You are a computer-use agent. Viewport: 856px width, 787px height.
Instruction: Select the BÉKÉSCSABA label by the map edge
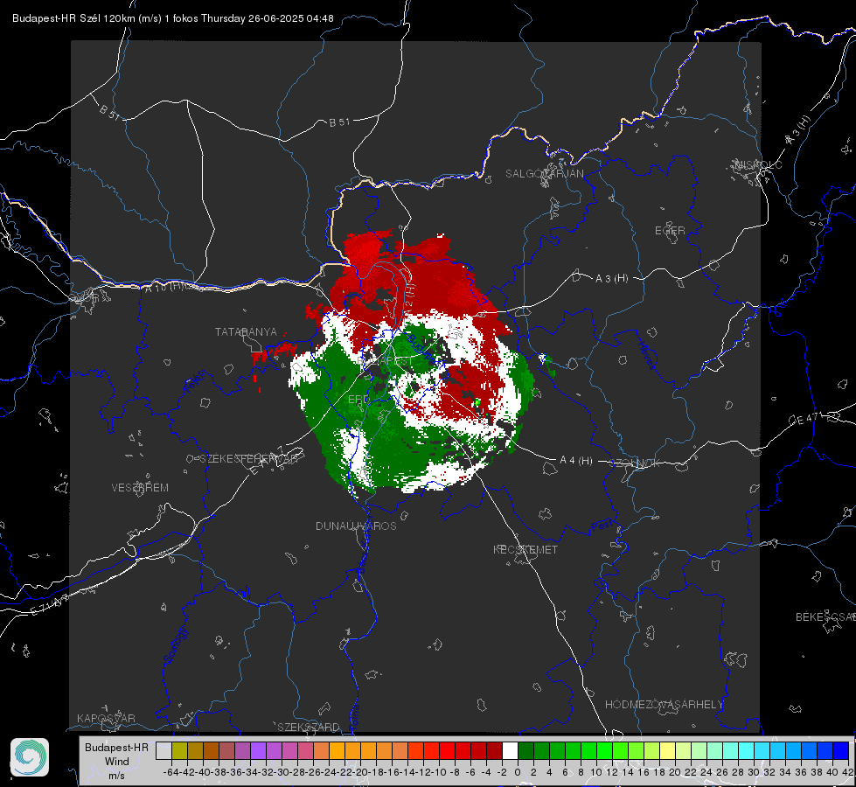[825, 617]
